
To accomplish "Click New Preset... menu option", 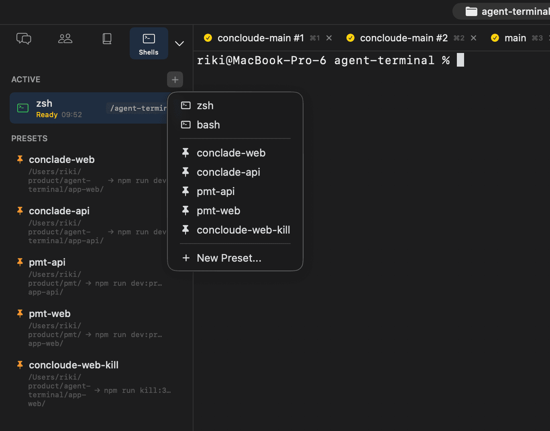I will pos(229,258).
